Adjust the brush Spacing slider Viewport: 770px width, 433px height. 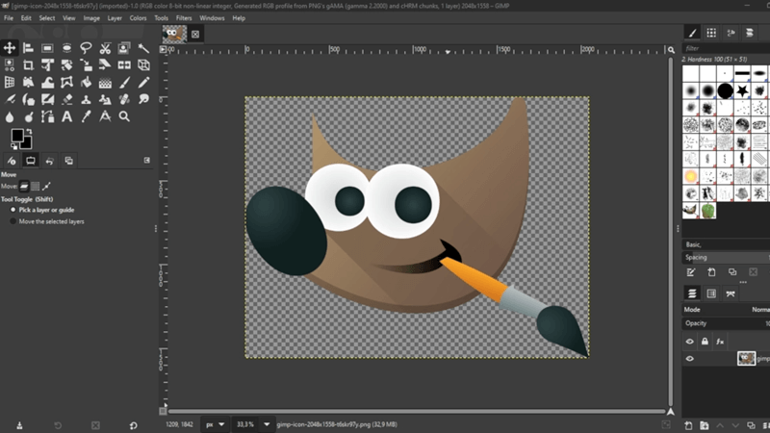click(727, 257)
